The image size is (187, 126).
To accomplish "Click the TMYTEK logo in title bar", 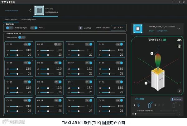I will (x=8, y=2).
